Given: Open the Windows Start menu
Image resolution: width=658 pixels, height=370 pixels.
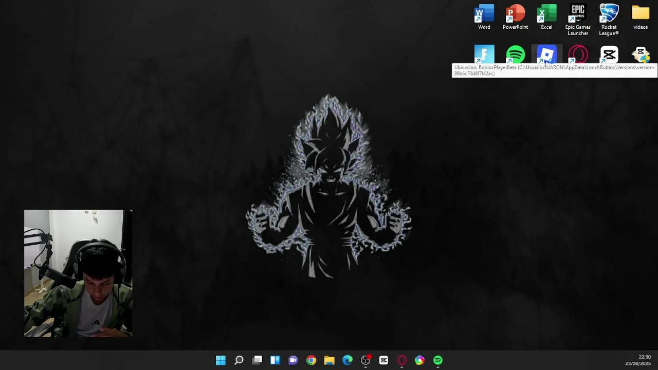Looking at the screenshot, I should pos(221,360).
